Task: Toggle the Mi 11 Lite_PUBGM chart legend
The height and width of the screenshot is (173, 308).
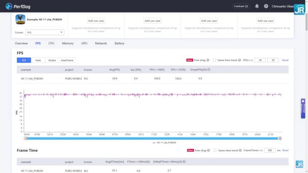Action: click(164, 143)
